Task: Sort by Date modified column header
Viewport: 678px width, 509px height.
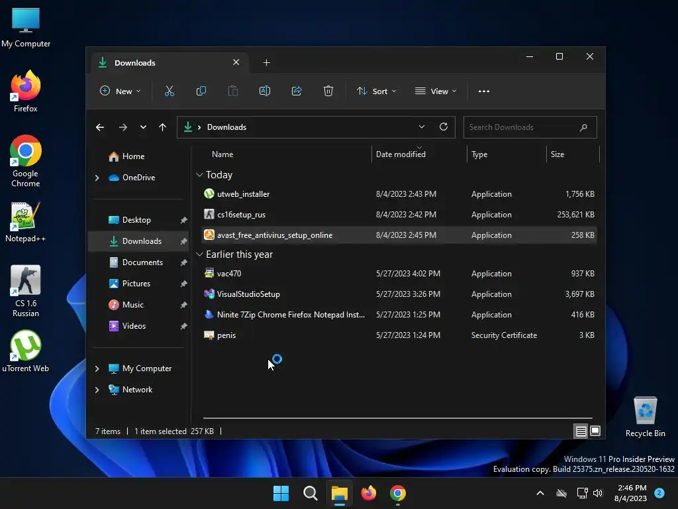Action: click(401, 154)
